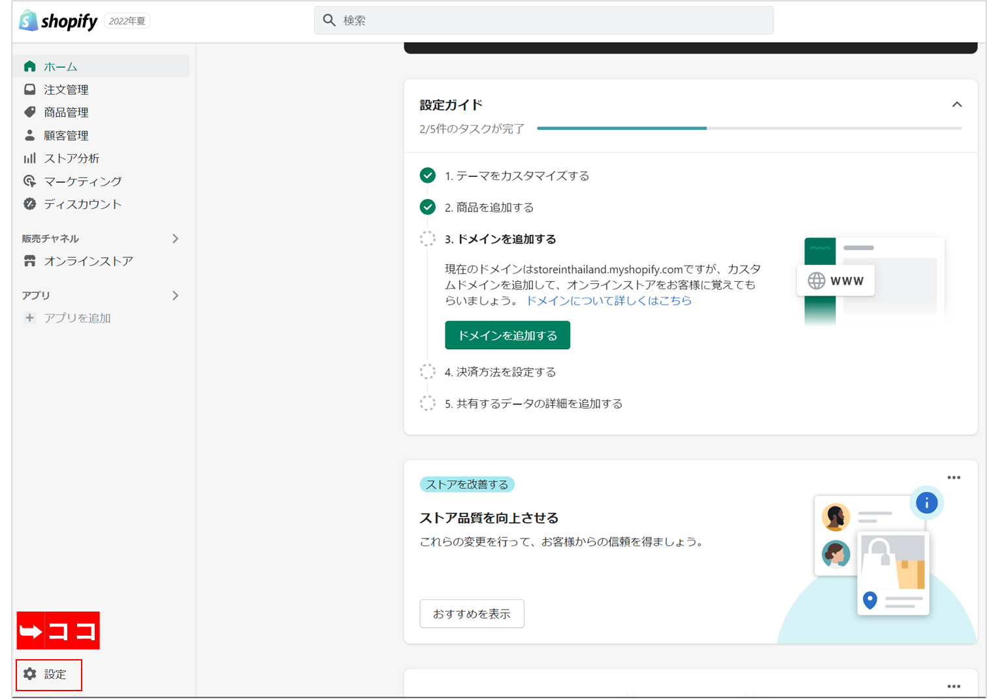Click the pending circle for 決済方法を設定する
Image resolution: width=987 pixels, height=699 pixels.
click(x=427, y=372)
